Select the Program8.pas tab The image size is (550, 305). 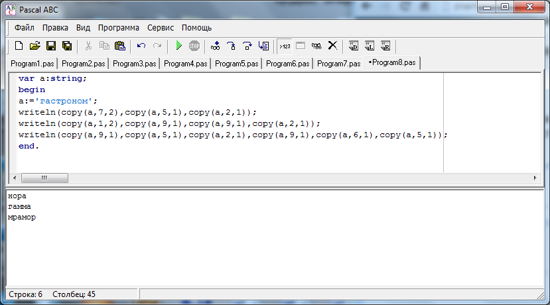[x=392, y=63]
